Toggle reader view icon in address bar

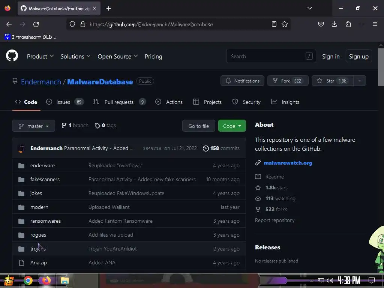(274, 24)
